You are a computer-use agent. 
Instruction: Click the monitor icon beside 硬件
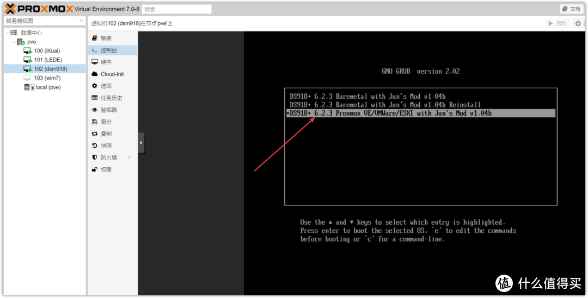click(95, 62)
